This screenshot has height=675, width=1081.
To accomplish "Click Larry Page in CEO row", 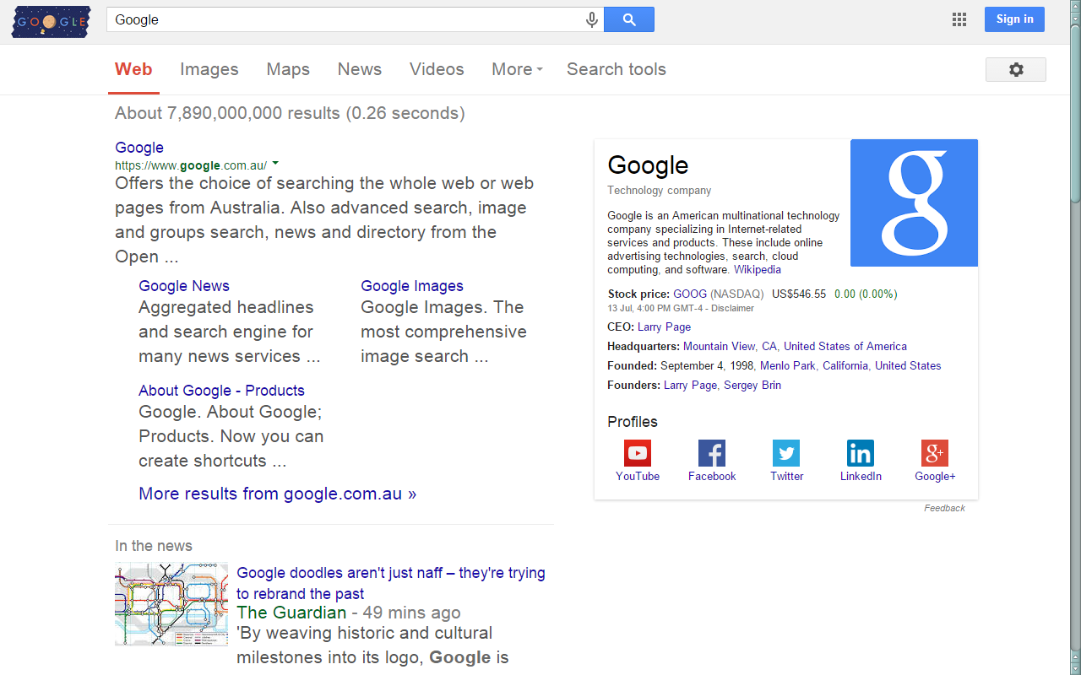I will (x=664, y=327).
